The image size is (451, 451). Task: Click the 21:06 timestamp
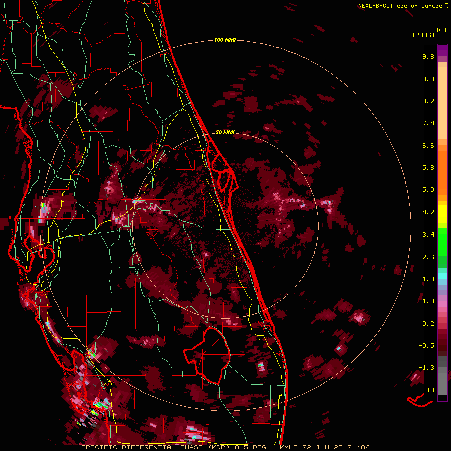(x=358, y=447)
